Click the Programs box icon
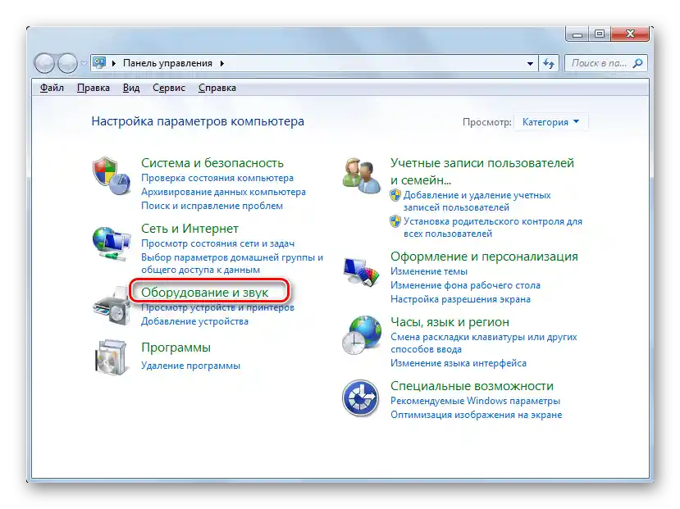 111,357
